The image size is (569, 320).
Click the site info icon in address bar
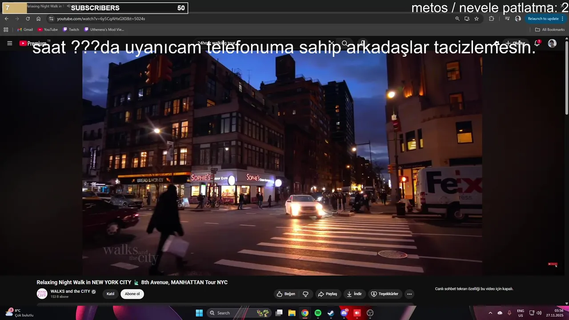[51, 19]
